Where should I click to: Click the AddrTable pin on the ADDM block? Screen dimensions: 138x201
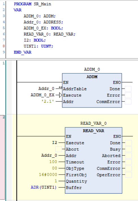click(75, 89)
